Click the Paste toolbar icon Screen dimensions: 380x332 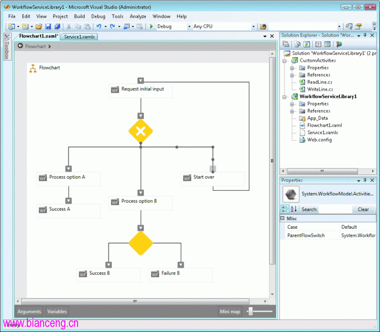pos(87,26)
